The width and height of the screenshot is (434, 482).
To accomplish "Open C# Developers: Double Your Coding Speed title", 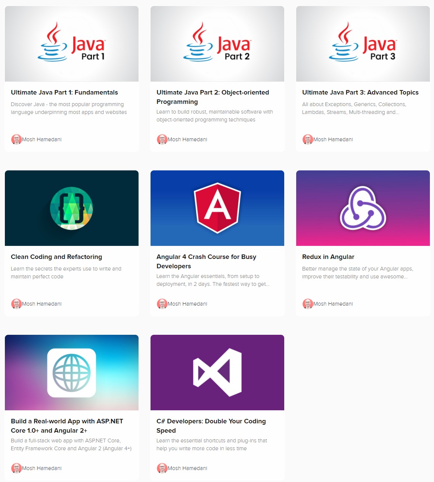I will coord(211,426).
